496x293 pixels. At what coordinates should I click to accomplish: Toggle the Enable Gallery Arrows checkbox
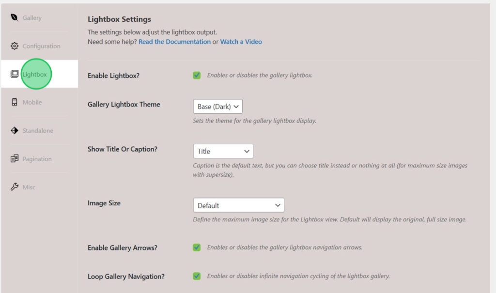[x=197, y=247]
